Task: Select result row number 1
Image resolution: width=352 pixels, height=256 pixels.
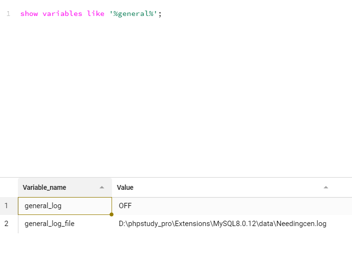Action: (7, 206)
